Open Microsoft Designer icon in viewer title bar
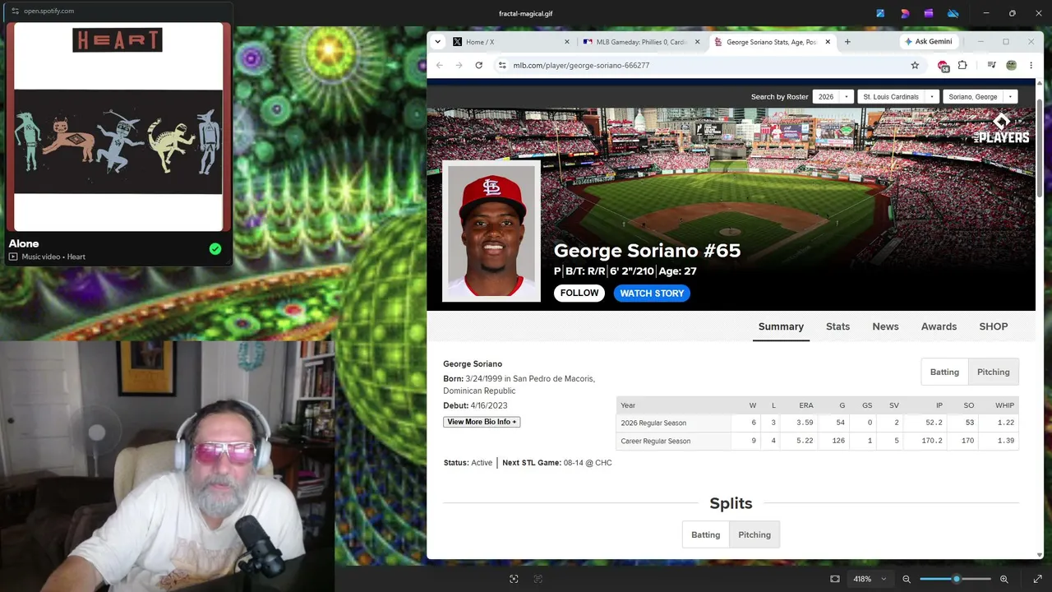Screen dimensions: 1052x592 point(905,13)
